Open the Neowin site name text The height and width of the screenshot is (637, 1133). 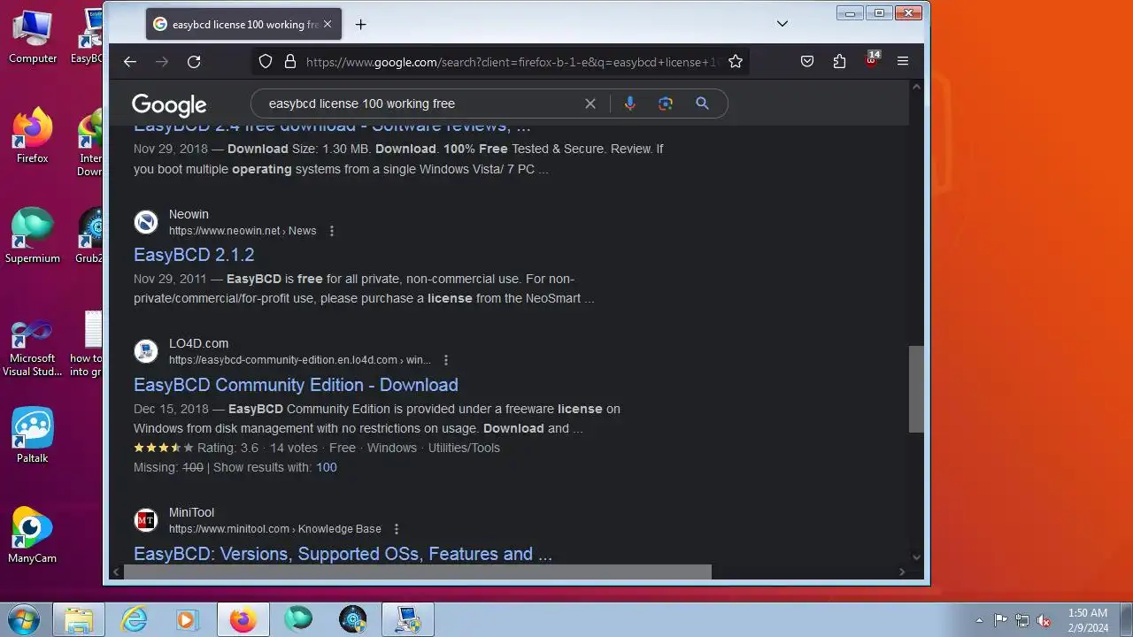189,214
